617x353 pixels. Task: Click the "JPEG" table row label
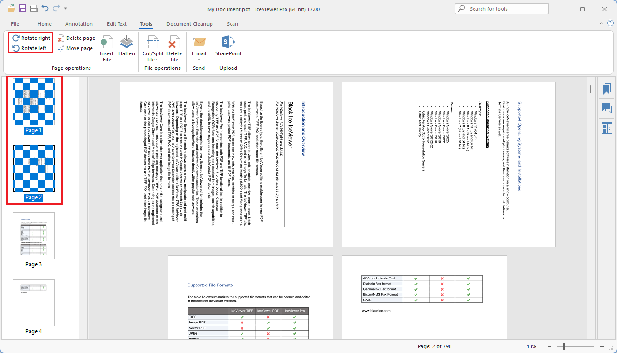pos(193,333)
